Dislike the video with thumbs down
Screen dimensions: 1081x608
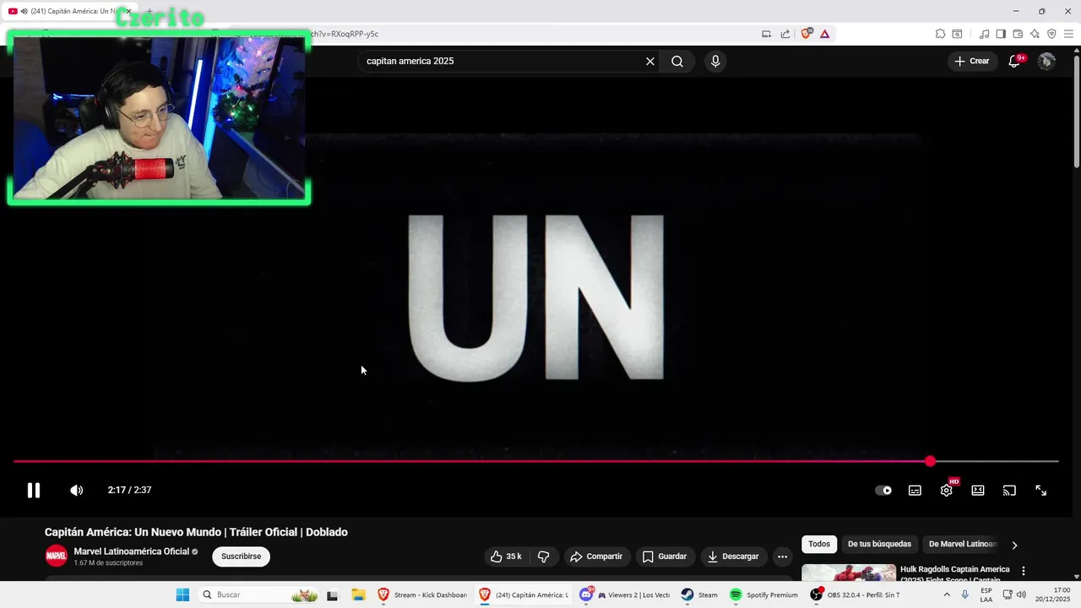[x=543, y=556]
